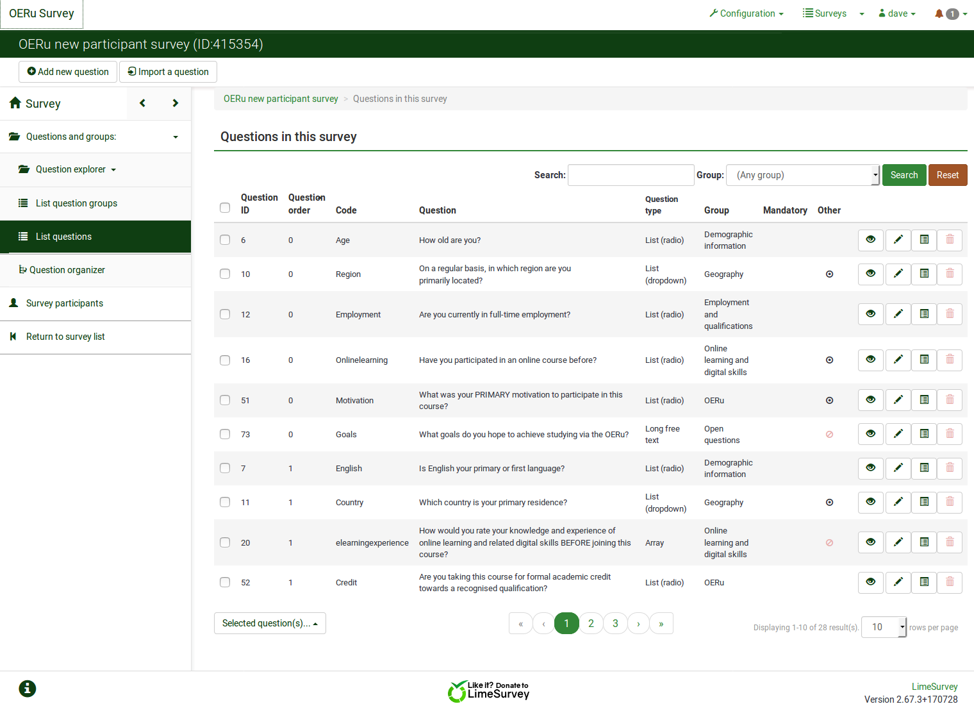This screenshot has height=704, width=974.
Task: Delete the Employment question trash icon
Action: (x=950, y=314)
